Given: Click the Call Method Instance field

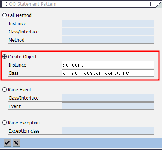Looking at the screenshot, I should pos(108,23).
